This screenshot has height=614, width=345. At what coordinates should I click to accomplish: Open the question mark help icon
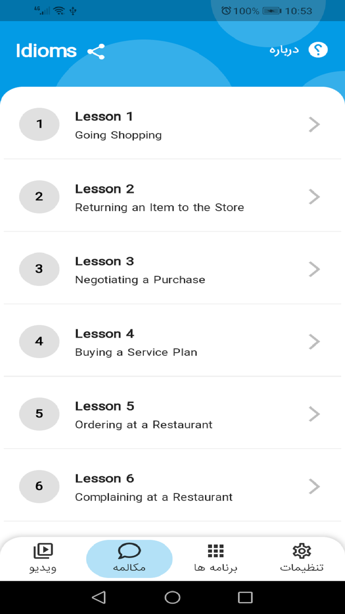[x=318, y=50]
